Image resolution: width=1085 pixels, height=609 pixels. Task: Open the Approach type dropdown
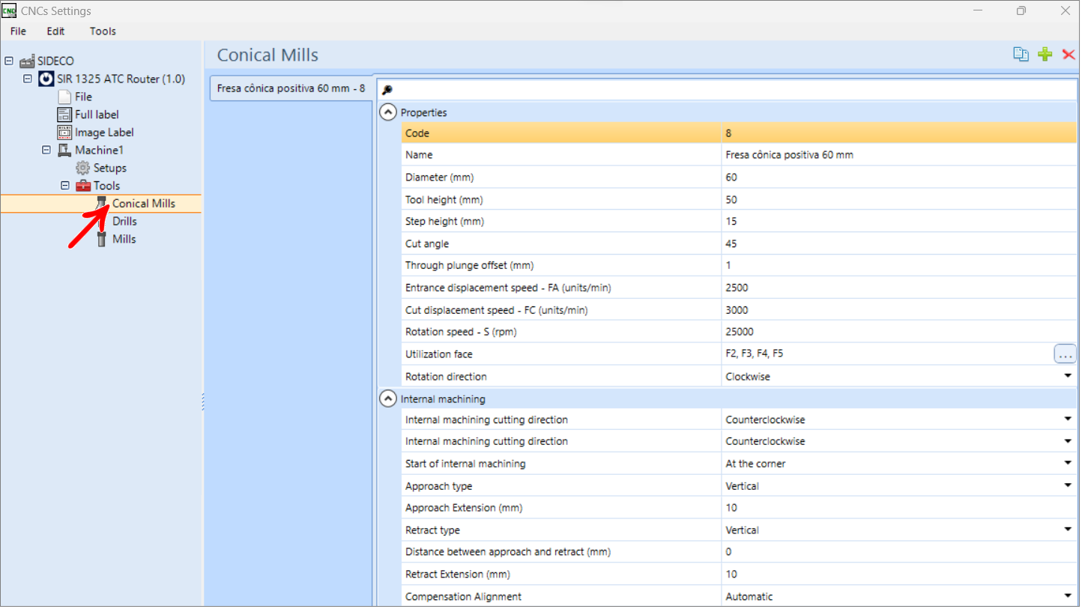pos(1069,485)
